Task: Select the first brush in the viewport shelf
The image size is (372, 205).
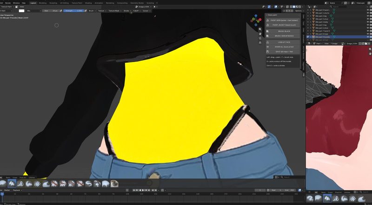Action: click(3, 184)
